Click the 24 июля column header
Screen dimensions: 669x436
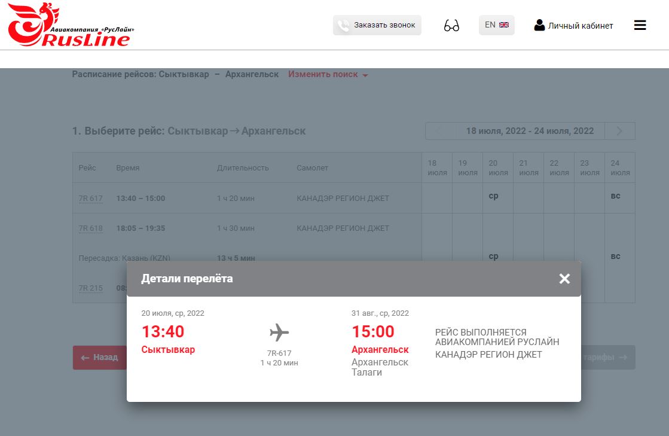(x=620, y=167)
